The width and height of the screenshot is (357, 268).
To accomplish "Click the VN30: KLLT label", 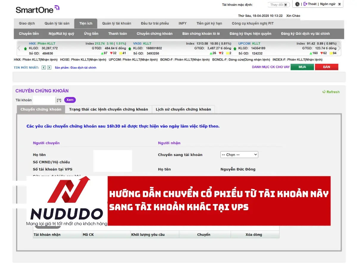I will [x=142, y=43].
